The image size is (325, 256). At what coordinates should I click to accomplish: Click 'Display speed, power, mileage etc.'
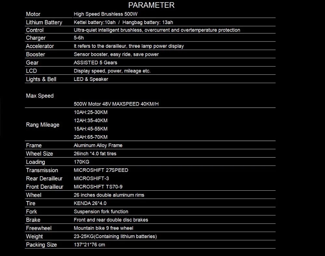coord(112,71)
